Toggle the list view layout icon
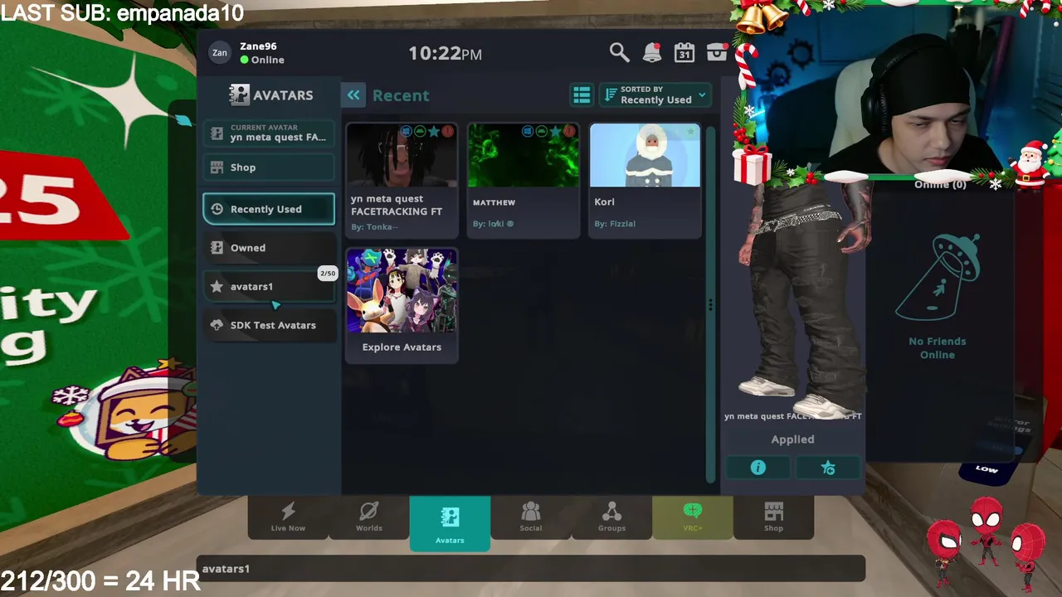1062x597 pixels. click(582, 95)
